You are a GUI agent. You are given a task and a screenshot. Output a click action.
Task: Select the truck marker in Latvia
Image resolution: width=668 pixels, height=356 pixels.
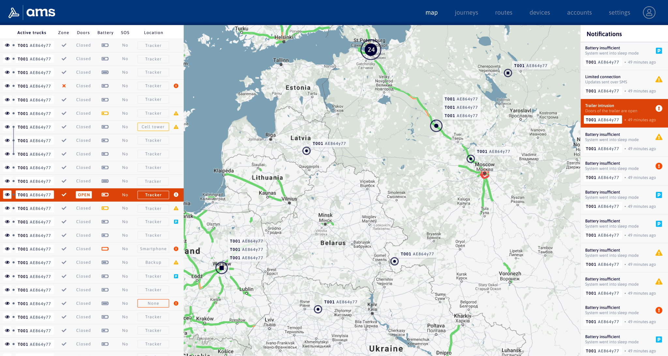[306, 151]
